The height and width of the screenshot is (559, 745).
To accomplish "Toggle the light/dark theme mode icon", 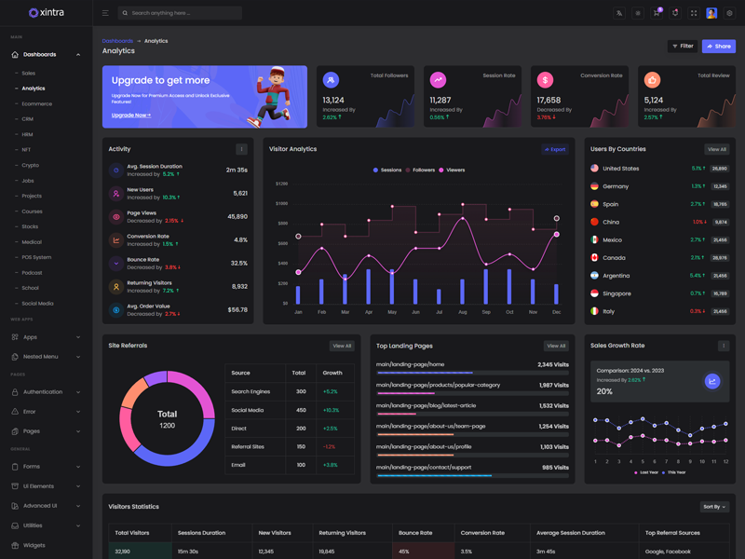I will point(638,13).
